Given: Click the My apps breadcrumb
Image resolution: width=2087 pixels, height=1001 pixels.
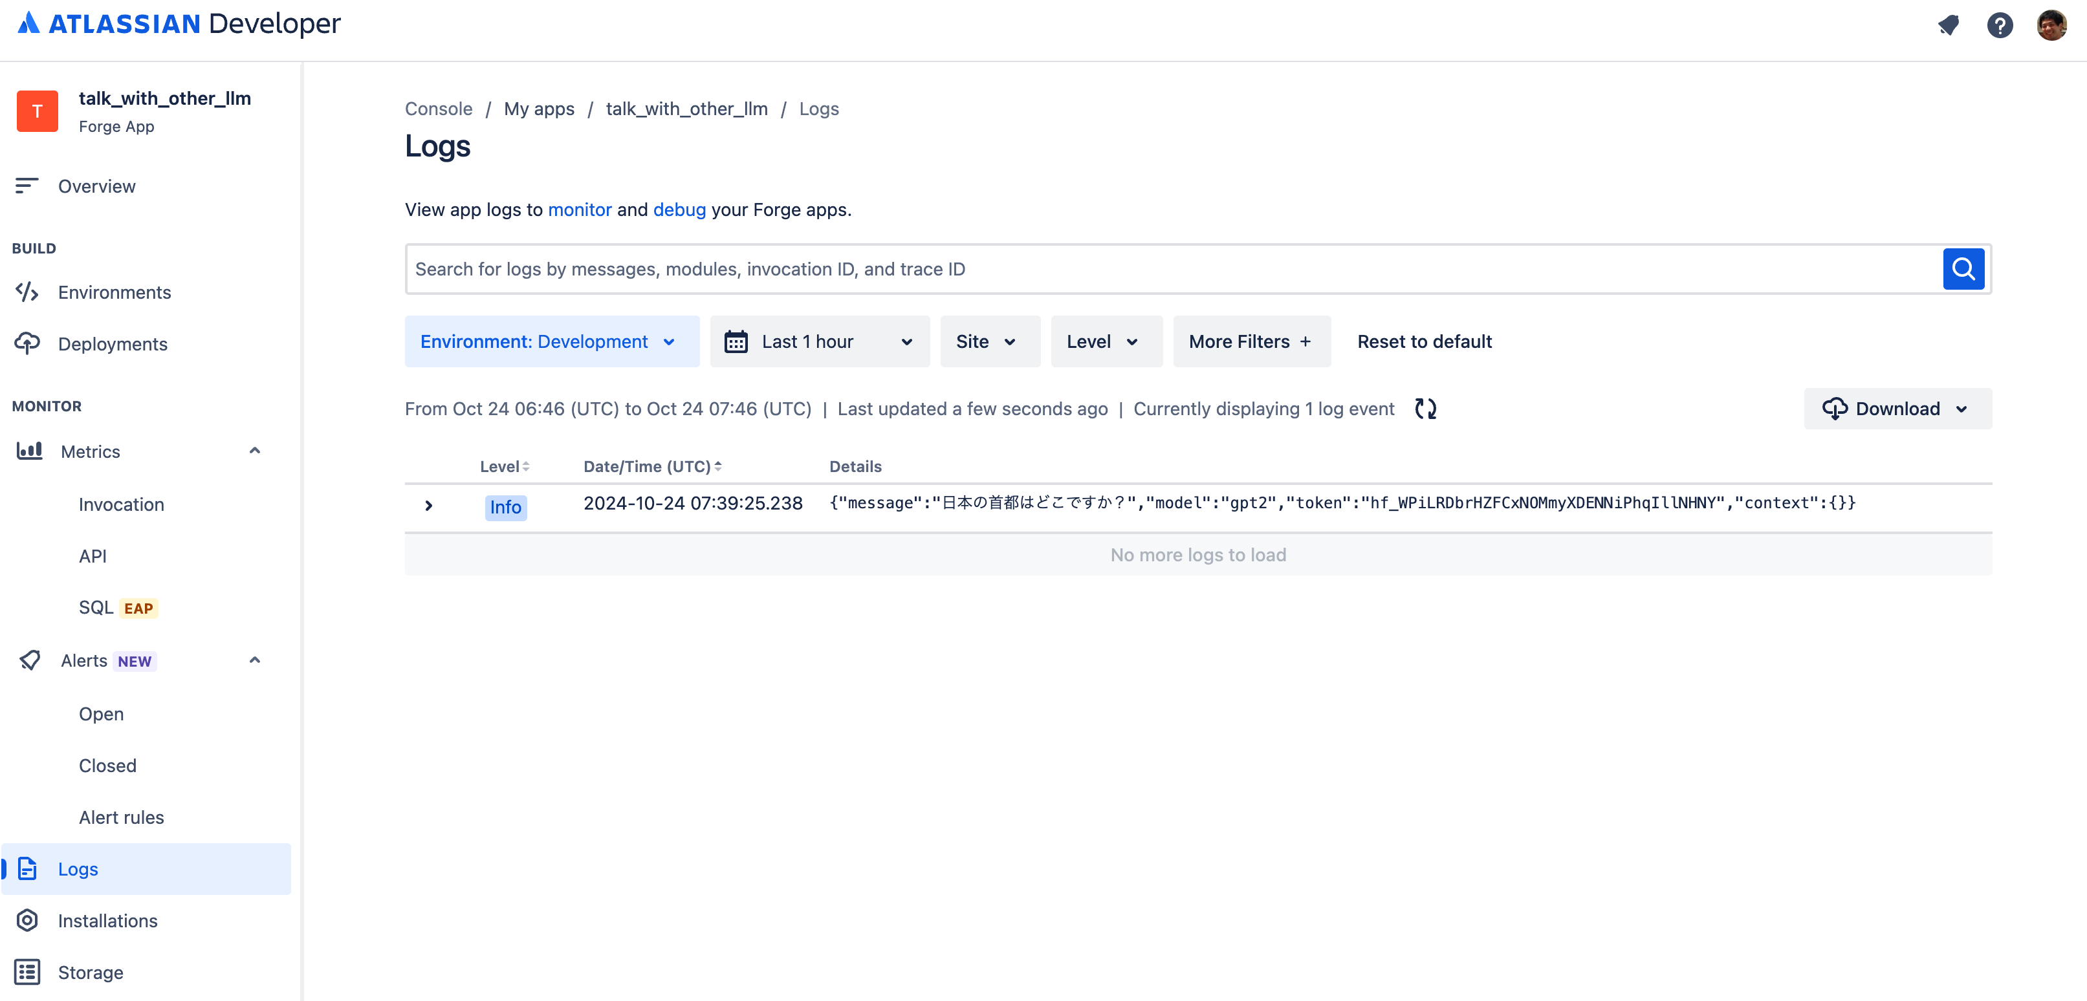Looking at the screenshot, I should [x=539, y=109].
